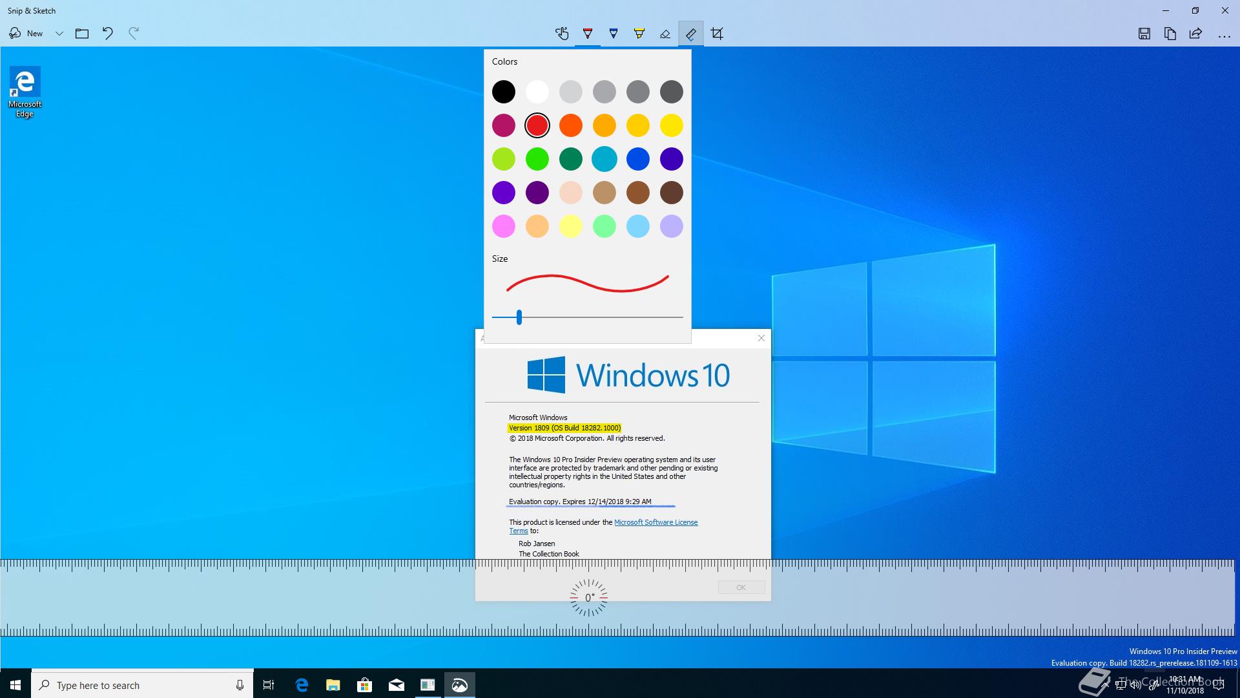Choose the magenta-crimson color swatch
This screenshot has width=1240, height=698.
point(504,125)
